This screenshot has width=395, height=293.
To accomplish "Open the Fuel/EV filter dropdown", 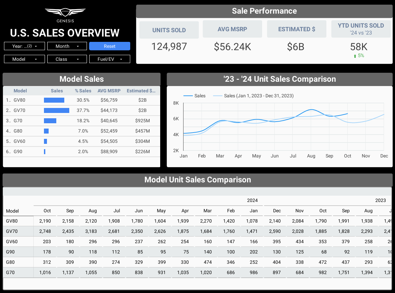I will tap(110, 59).
